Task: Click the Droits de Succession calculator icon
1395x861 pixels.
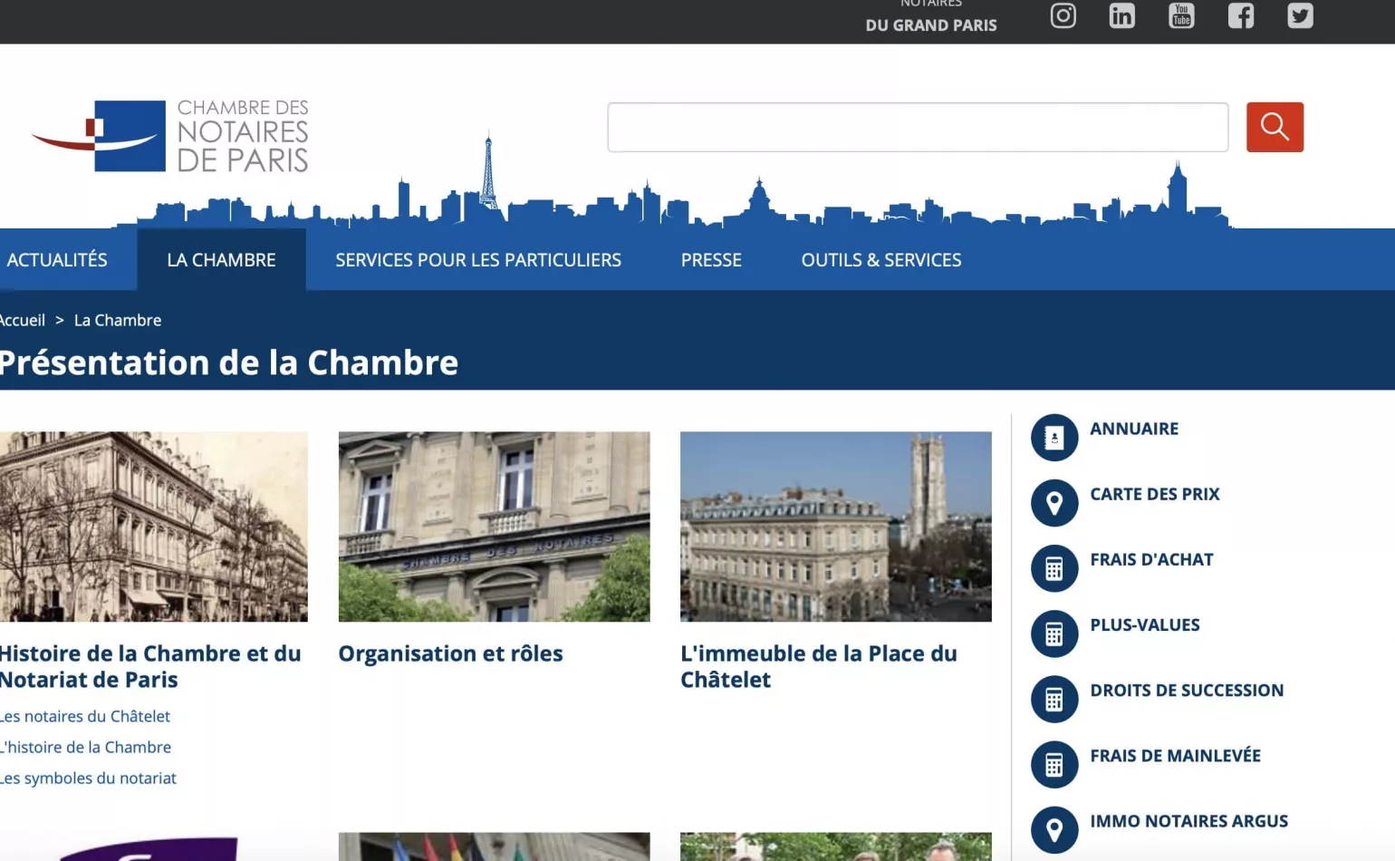Action: point(1053,699)
